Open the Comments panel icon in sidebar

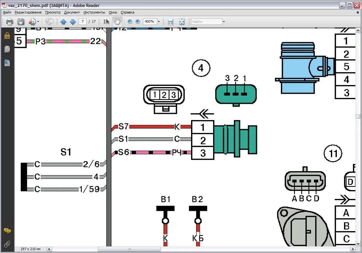click(7, 231)
